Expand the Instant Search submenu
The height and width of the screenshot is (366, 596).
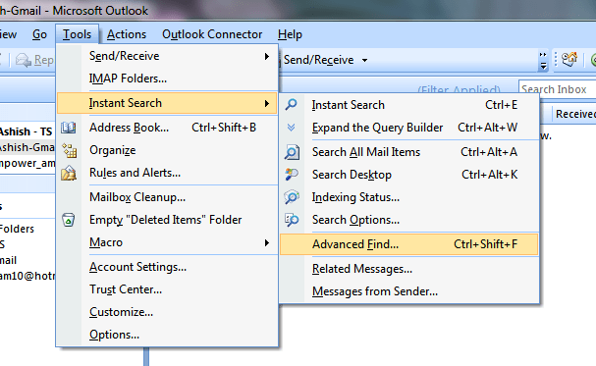pyautogui.click(x=167, y=103)
